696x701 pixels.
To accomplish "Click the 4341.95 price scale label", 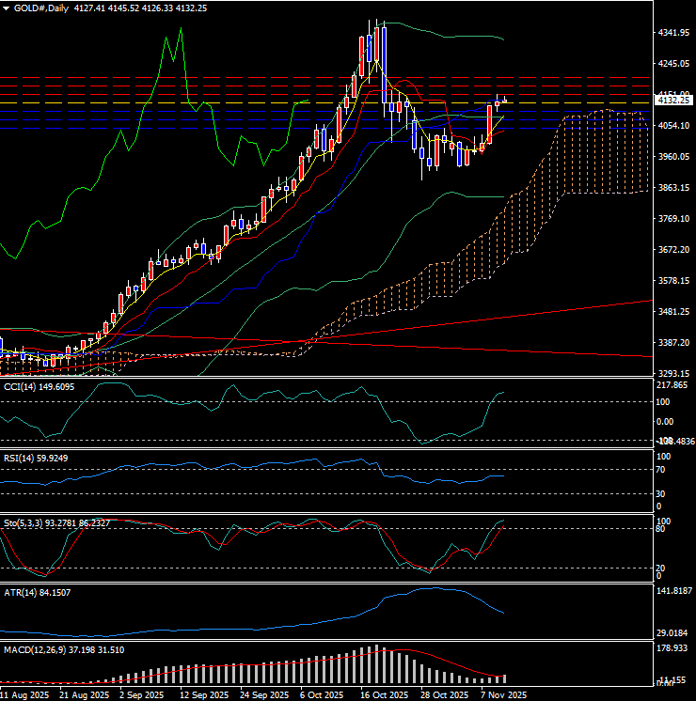I will coord(673,33).
